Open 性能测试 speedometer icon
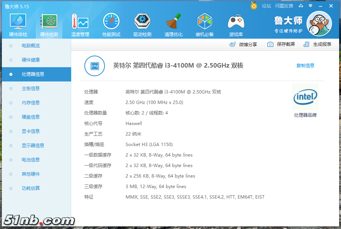341x229 pixels. pyautogui.click(x=111, y=23)
